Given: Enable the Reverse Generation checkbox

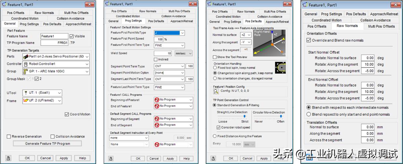Looking at the screenshot, I should point(9,136).
